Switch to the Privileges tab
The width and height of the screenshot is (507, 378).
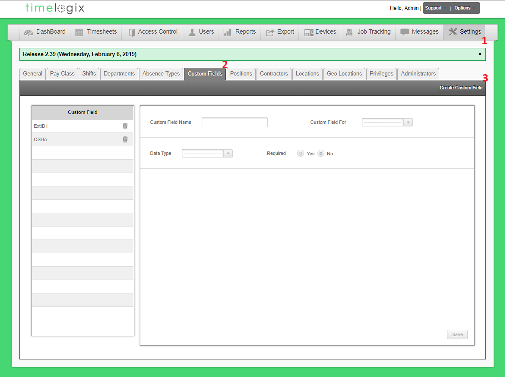[x=381, y=74]
